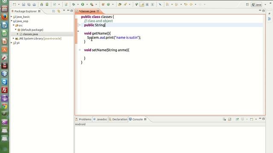Click the Debug toolbar icon
The height and width of the screenshot is (153, 273).
[x=74, y=5]
